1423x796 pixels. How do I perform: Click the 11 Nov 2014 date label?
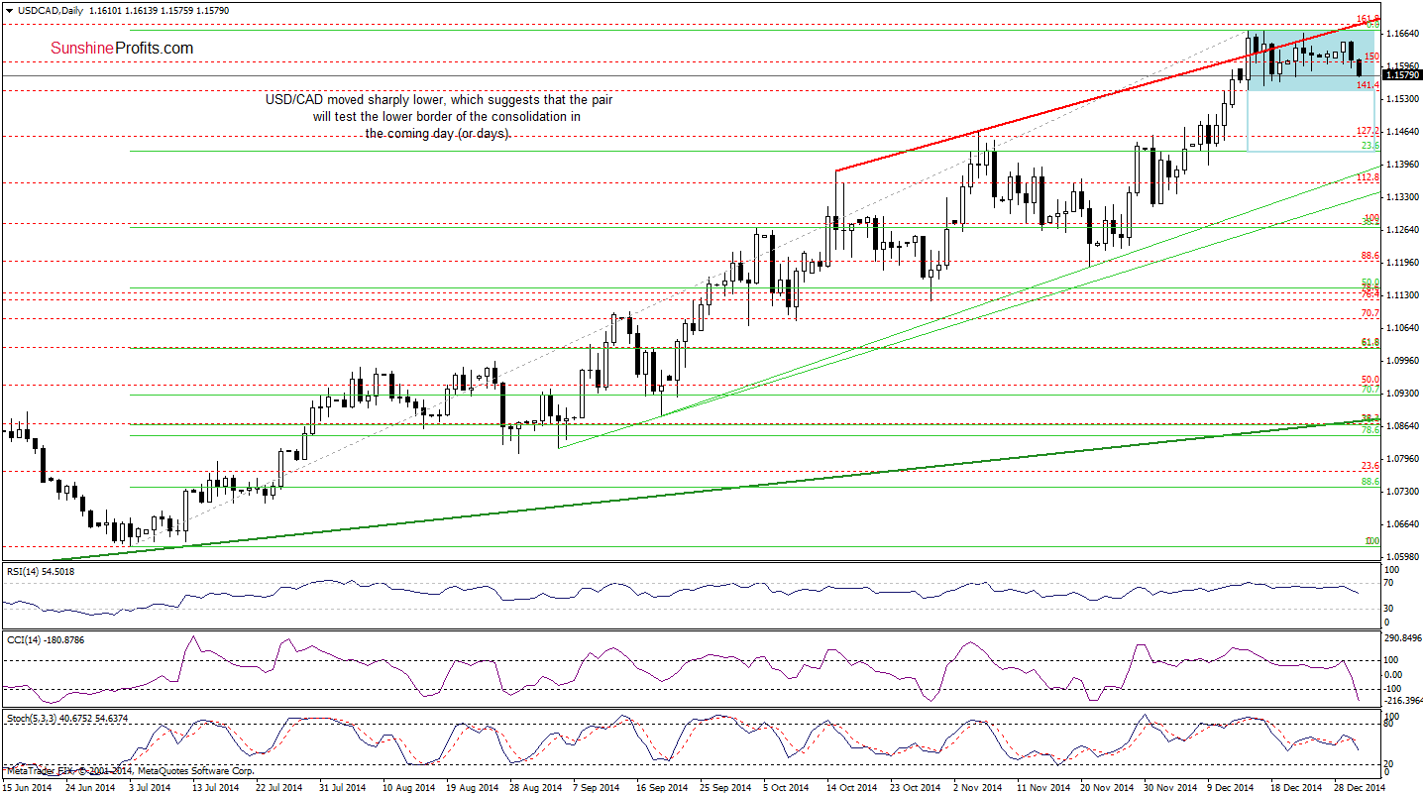(1043, 788)
